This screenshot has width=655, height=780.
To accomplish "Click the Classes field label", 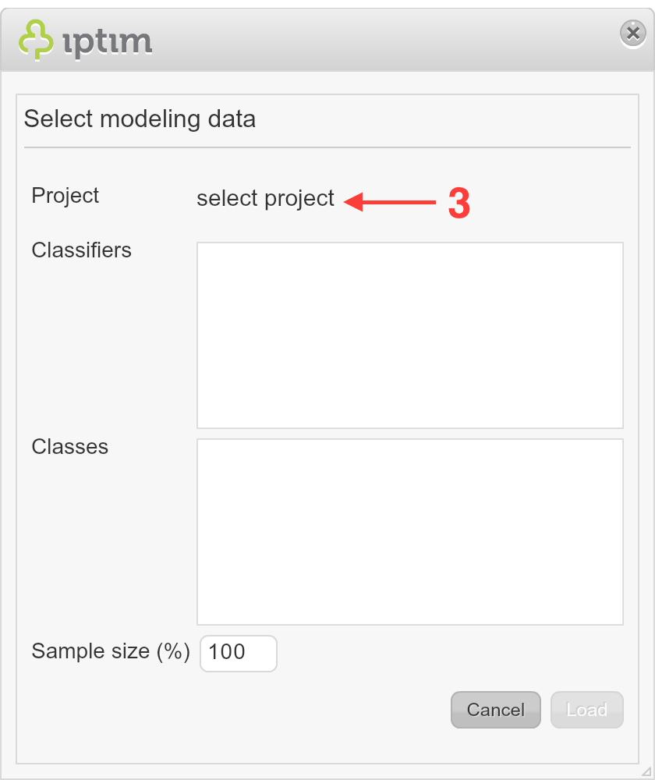I will pos(69,446).
